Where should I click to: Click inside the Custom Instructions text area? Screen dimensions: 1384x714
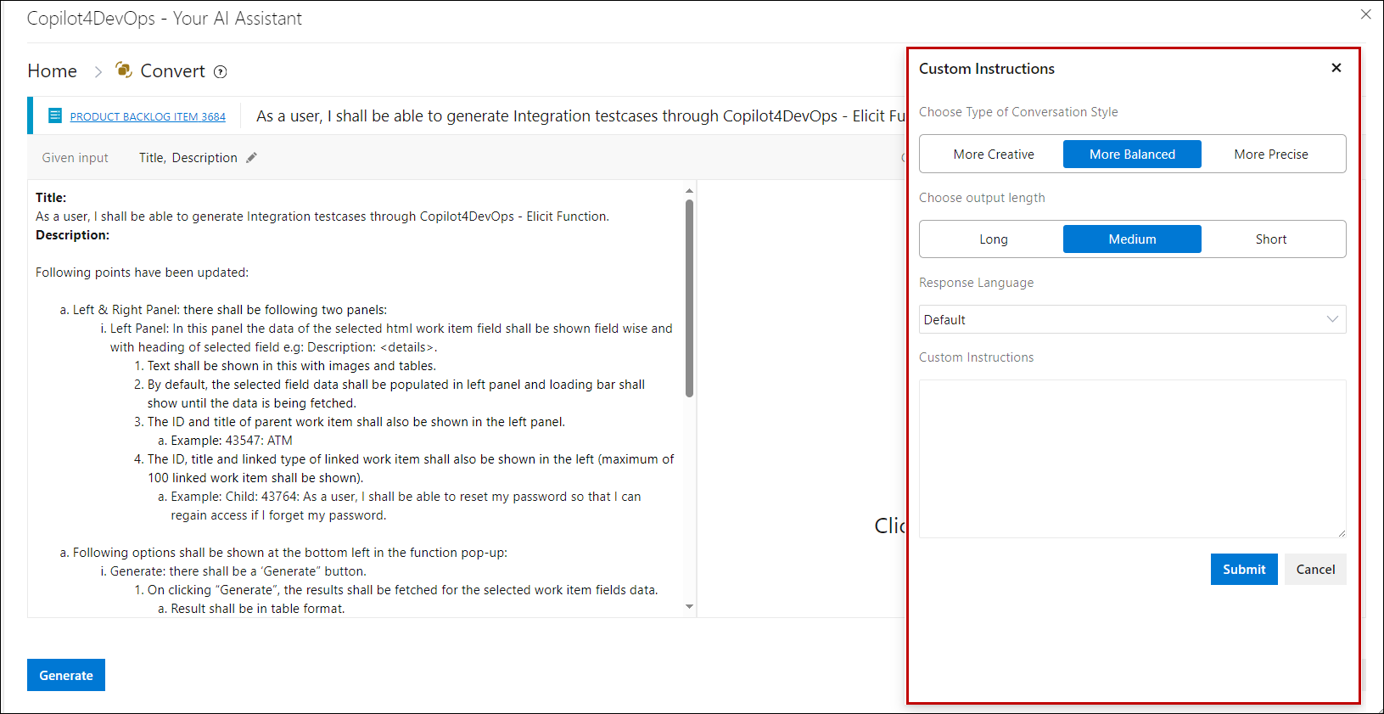pos(1132,458)
